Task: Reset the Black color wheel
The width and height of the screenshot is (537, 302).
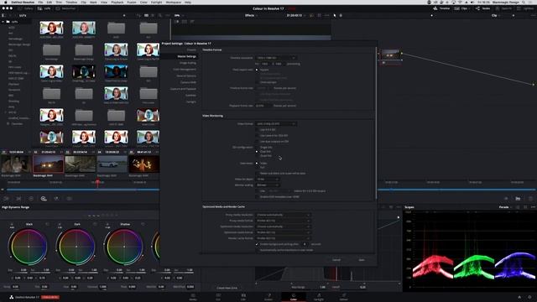Action: coord(47,224)
